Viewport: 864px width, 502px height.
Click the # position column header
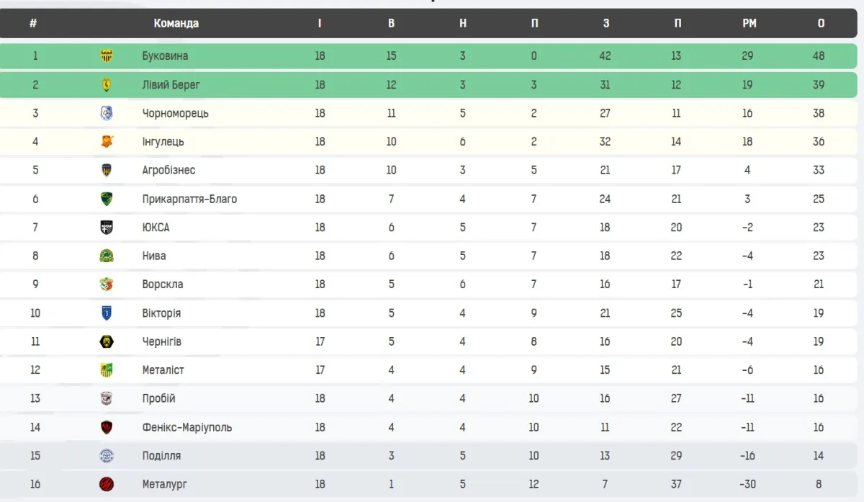point(33,23)
